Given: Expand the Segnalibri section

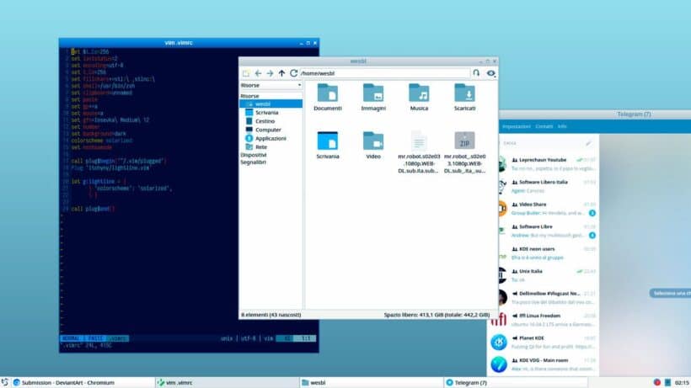Looking at the screenshot, I should 254,162.
